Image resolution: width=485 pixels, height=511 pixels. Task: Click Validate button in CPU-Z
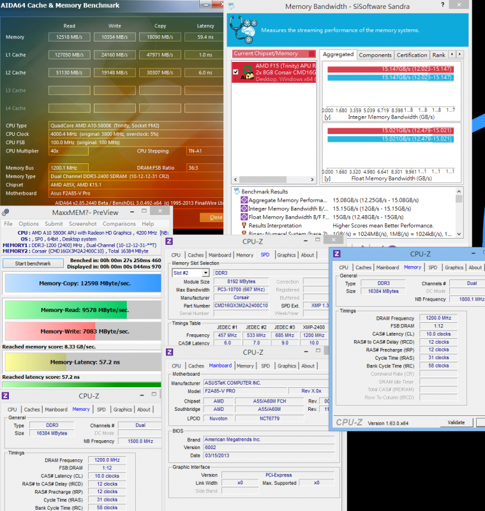[x=456, y=422]
